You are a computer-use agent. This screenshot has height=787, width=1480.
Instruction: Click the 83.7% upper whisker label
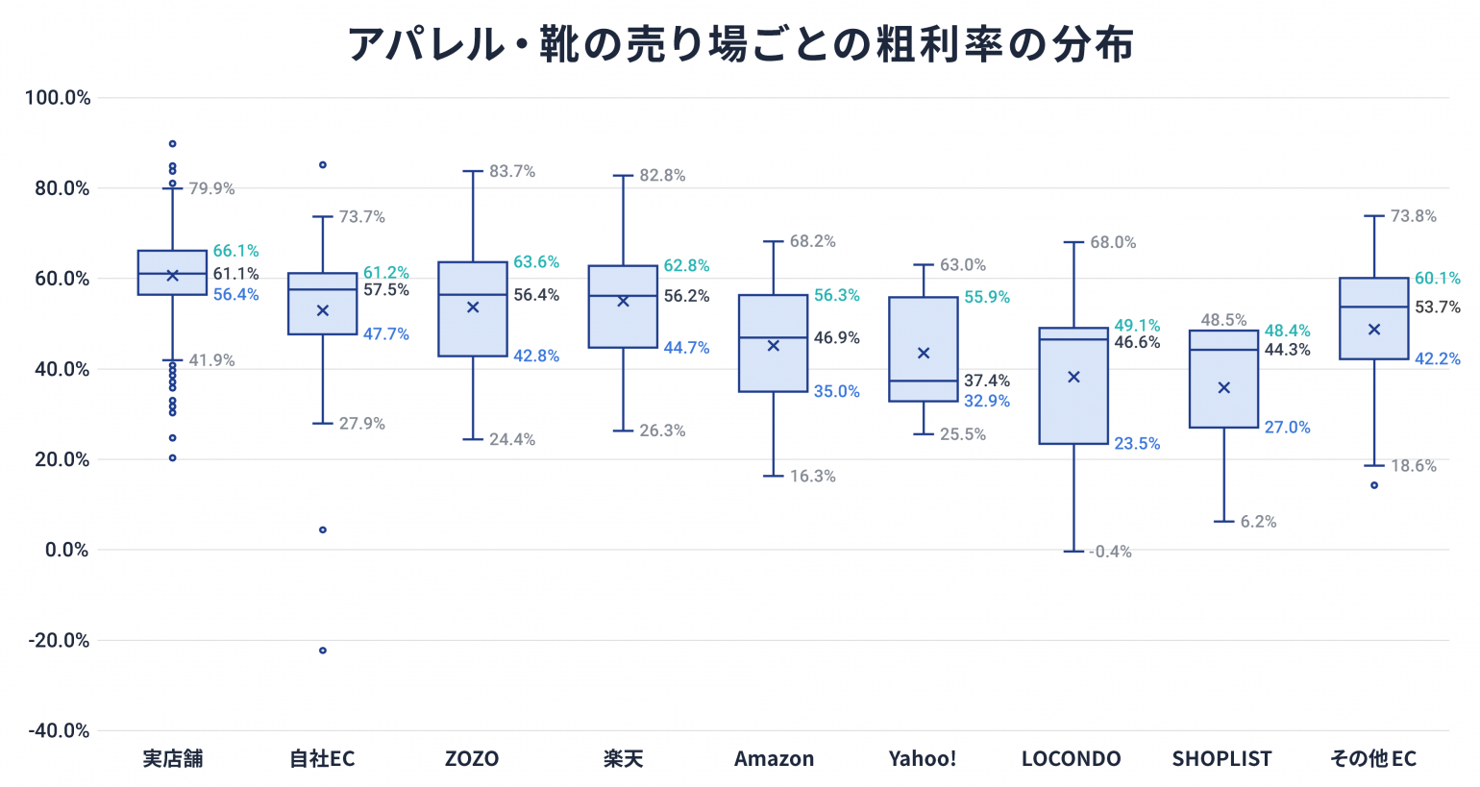tap(512, 172)
